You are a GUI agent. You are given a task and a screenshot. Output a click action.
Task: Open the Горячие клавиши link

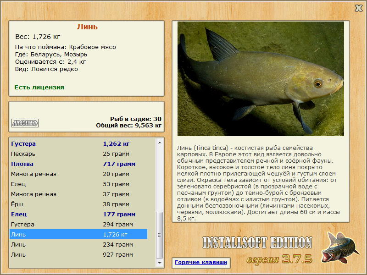pos(201,262)
